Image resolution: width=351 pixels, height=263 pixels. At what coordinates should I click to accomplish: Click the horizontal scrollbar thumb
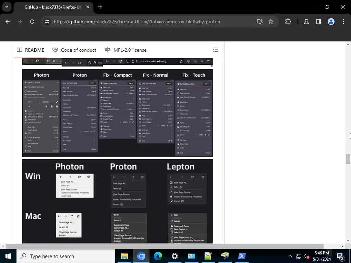click(x=165, y=246)
